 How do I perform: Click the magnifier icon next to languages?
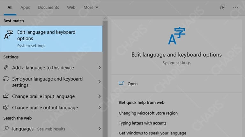6,129
